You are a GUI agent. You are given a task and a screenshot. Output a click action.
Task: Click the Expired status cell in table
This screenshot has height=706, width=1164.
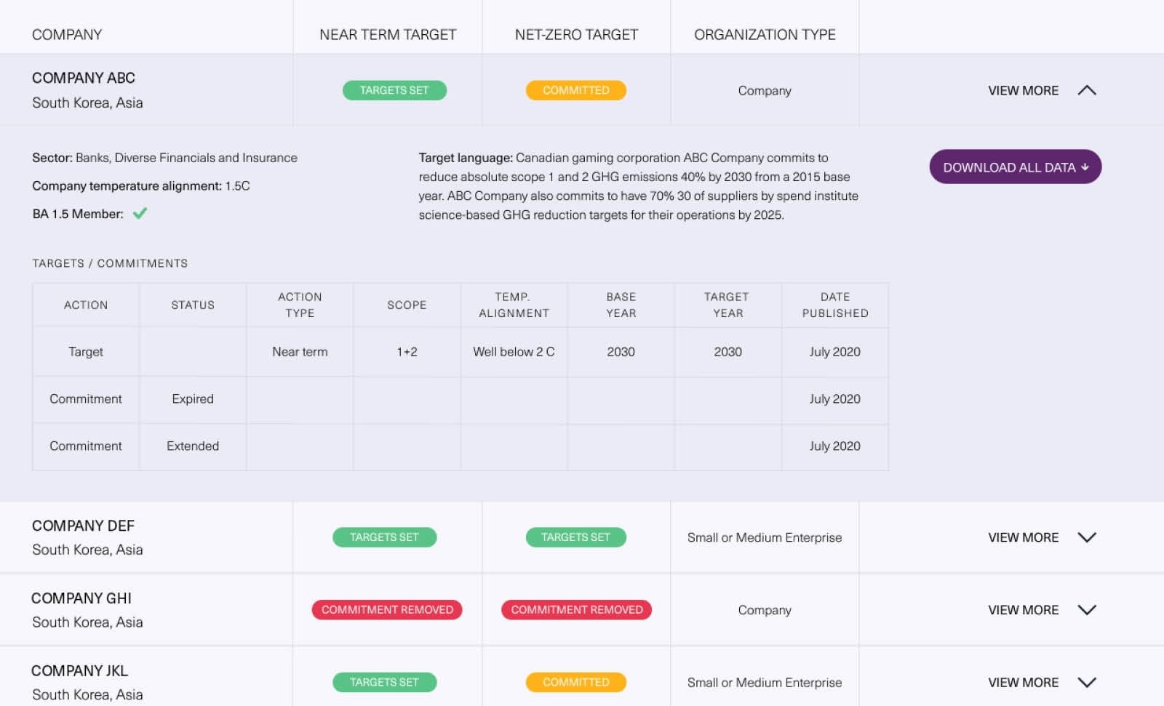[x=193, y=399]
